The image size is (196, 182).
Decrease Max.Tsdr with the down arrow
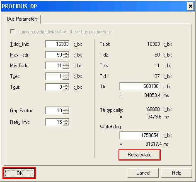(66, 57)
